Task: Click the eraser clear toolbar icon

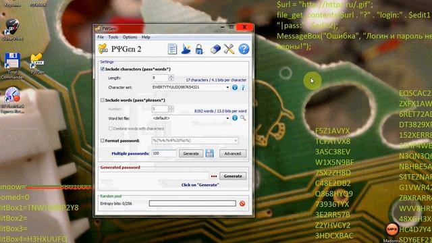Action: point(215,49)
